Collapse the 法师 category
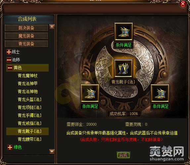 [9, 60]
